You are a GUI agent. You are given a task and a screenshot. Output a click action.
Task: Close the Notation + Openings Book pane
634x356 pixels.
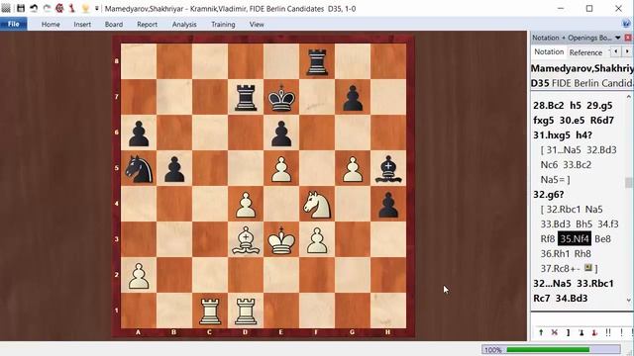click(628, 38)
